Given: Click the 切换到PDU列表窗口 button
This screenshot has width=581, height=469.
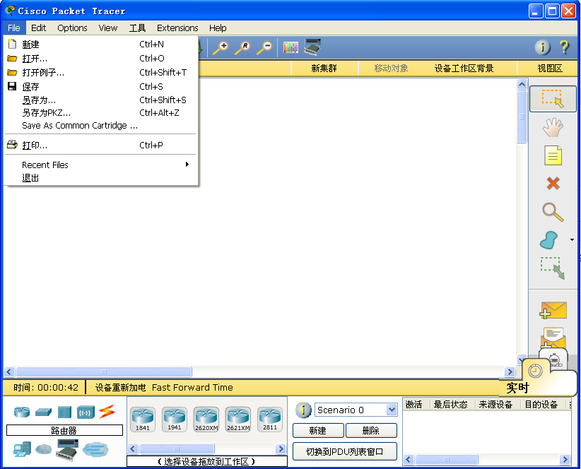Looking at the screenshot, I should click(344, 451).
